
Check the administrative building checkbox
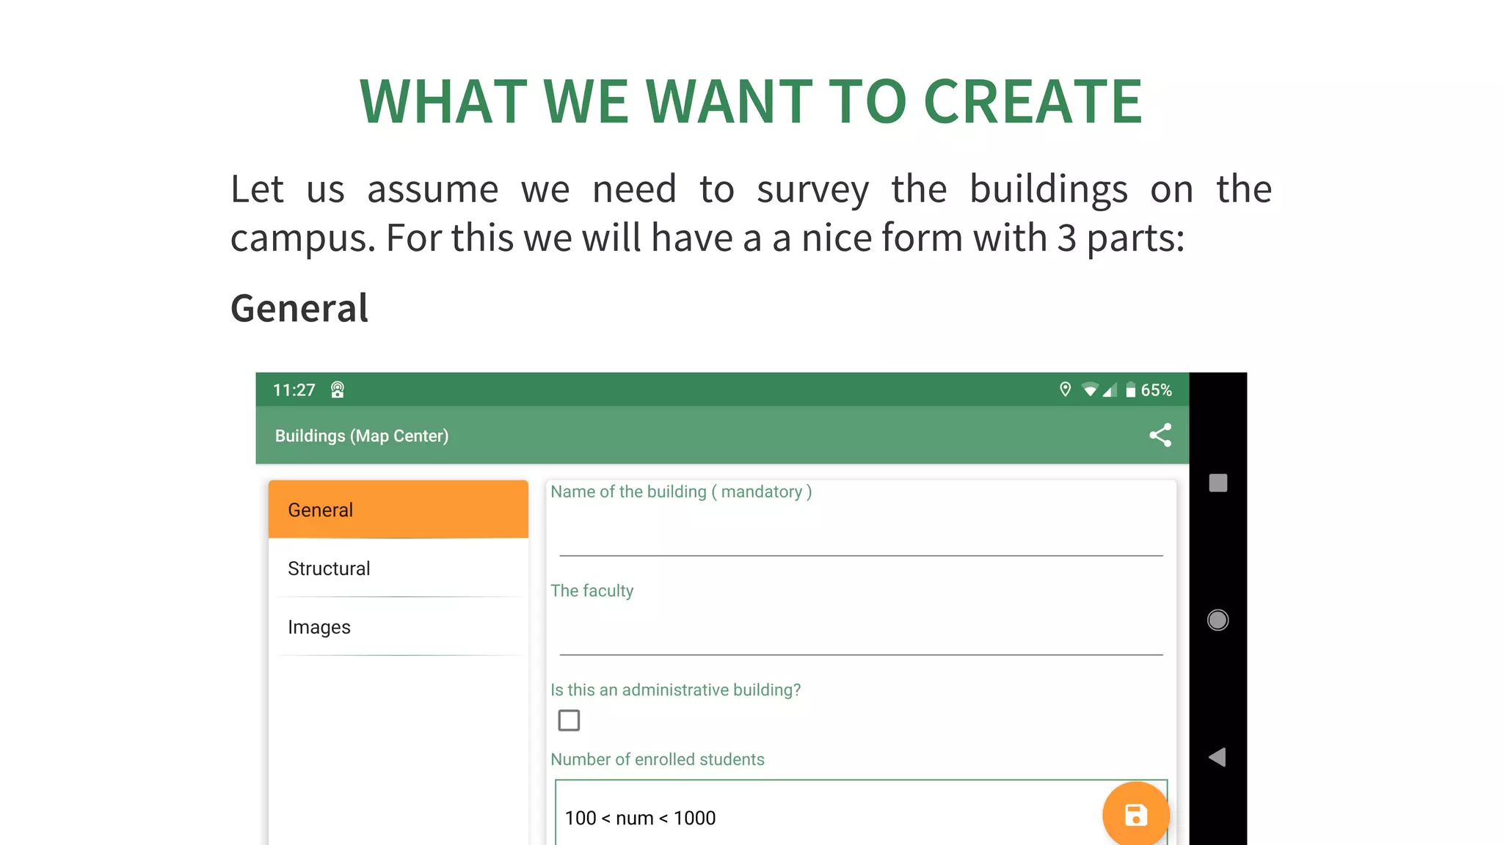(x=569, y=720)
